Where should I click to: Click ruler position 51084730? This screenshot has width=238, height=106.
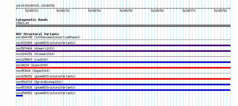click(x=63, y=11)
